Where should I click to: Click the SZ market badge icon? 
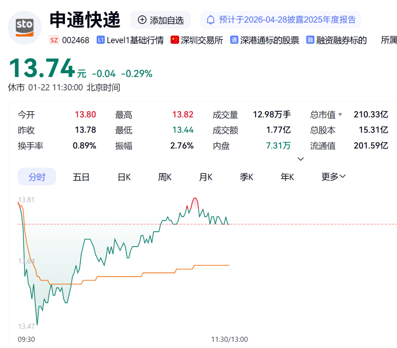coord(54,40)
